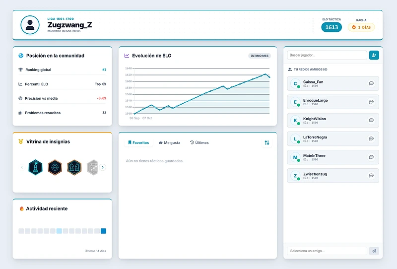Click the trophy icon by Ranking global

point(20,69)
